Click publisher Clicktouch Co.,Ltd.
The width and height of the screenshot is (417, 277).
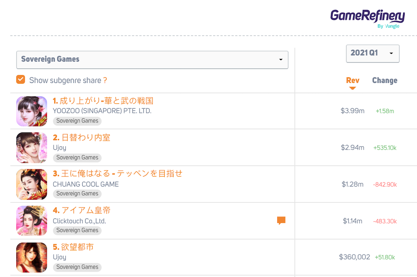point(79,221)
